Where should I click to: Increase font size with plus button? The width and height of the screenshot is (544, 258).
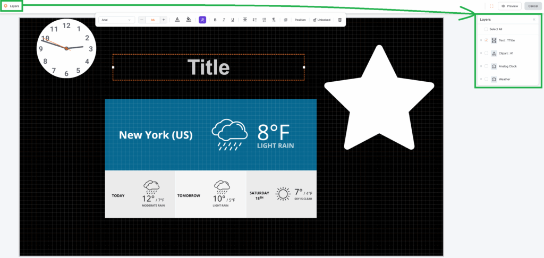(164, 20)
